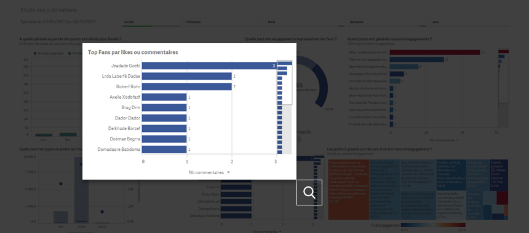Click the mini chart scrollbar thumb in popup
529x233 pixels.
coord(284,83)
